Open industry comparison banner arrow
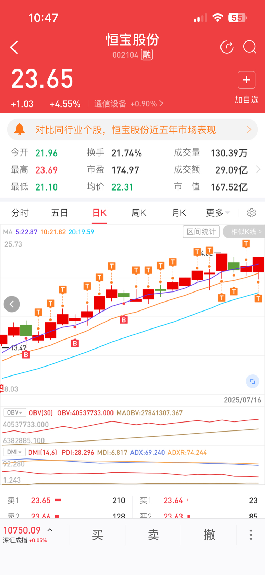This screenshot has width=265, height=575. coord(249,130)
